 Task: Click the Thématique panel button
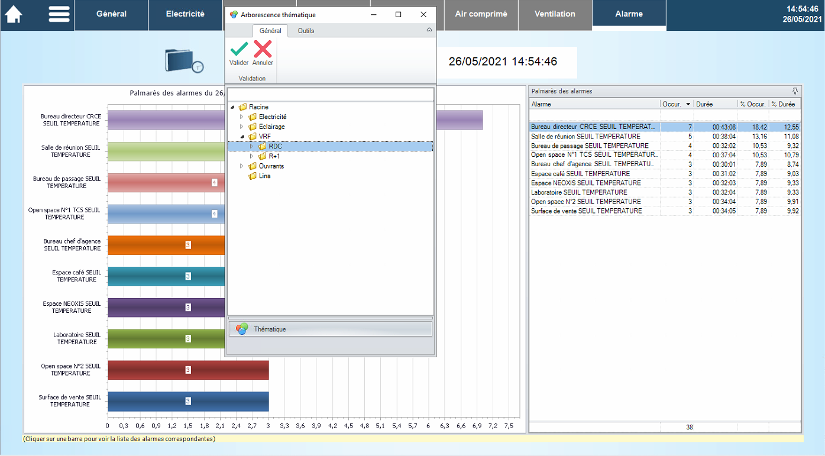[331, 329]
